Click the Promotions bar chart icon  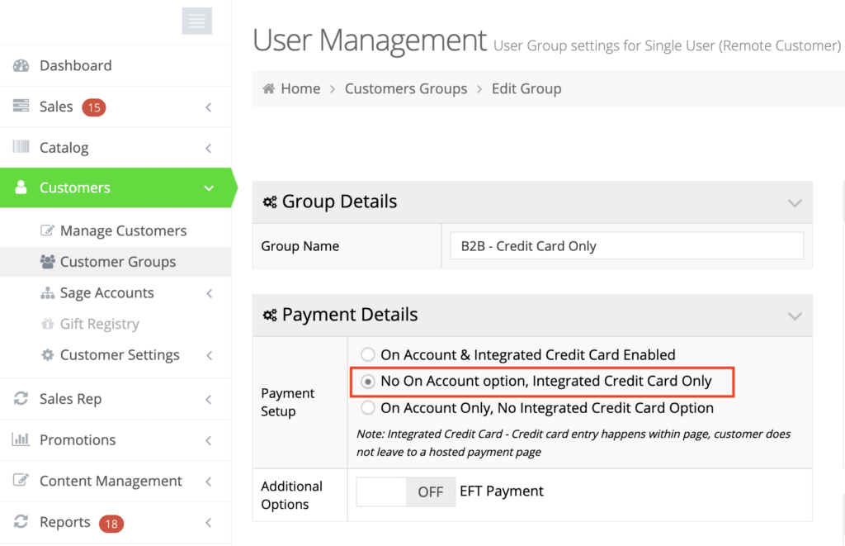click(x=21, y=440)
